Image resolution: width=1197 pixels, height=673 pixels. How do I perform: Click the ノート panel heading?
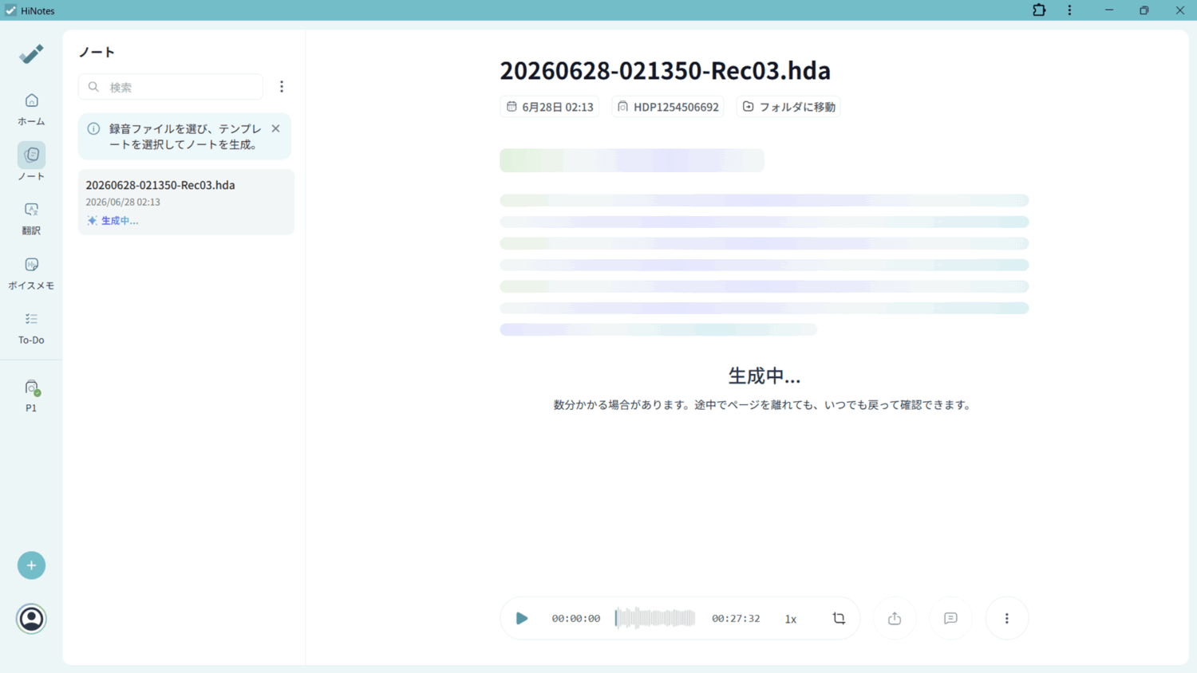click(97, 52)
